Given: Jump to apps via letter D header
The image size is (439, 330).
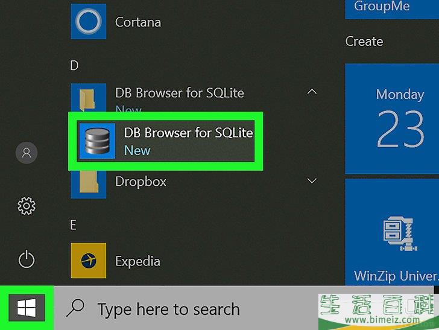Looking at the screenshot, I should point(74,65).
